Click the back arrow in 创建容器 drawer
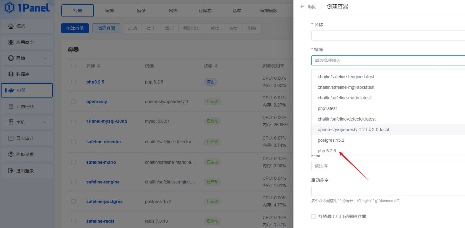465x228 pixels. [x=302, y=7]
